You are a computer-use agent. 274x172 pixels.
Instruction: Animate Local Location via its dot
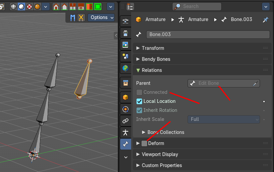point(264,102)
